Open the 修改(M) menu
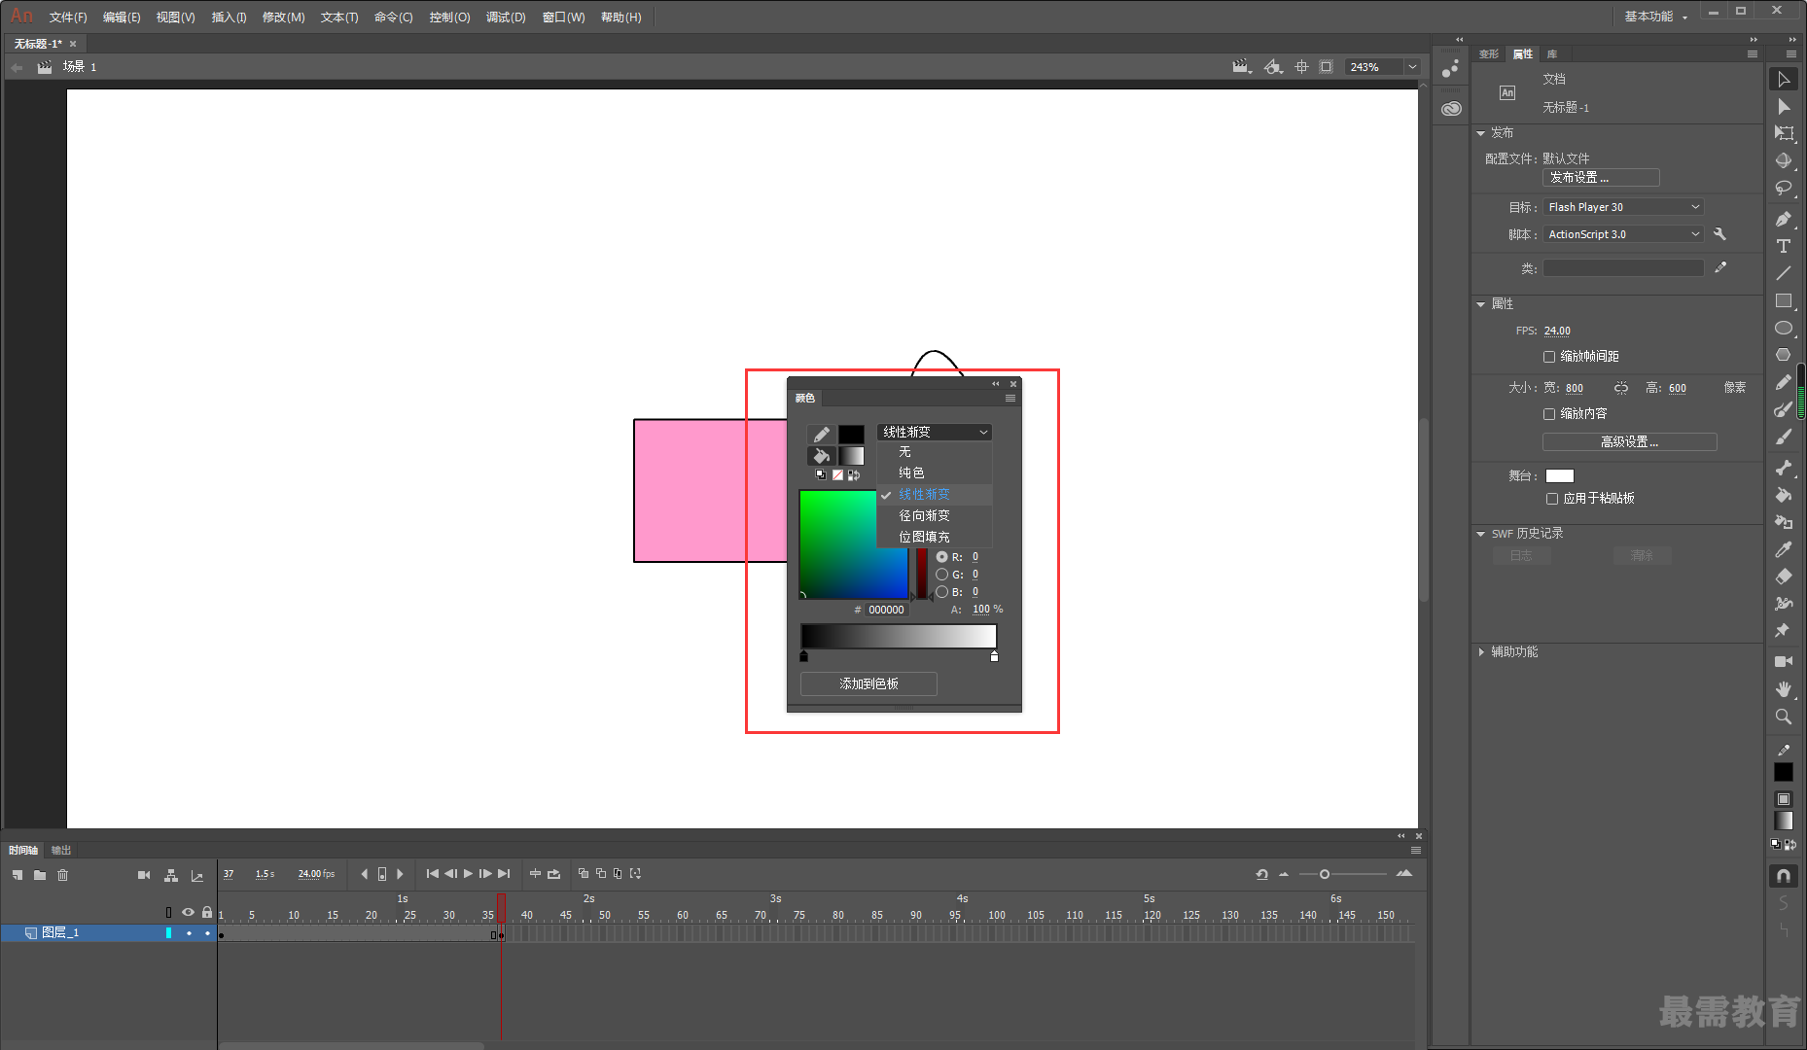 284,17
